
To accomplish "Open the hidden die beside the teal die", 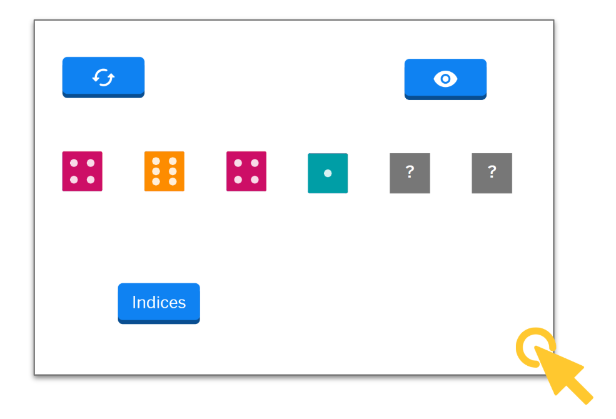I will click(x=410, y=173).
